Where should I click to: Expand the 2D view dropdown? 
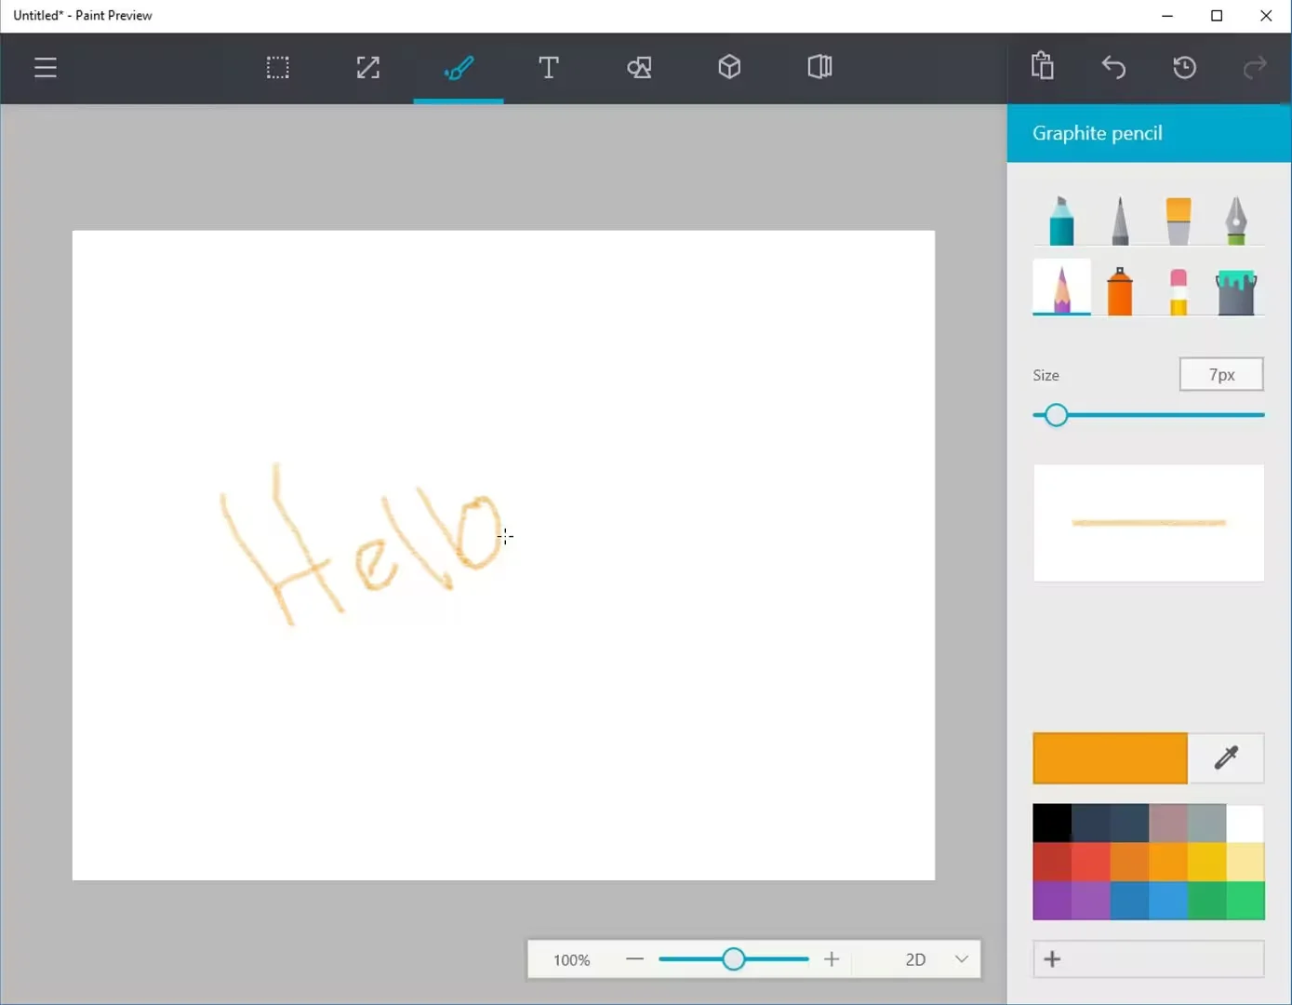(962, 959)
